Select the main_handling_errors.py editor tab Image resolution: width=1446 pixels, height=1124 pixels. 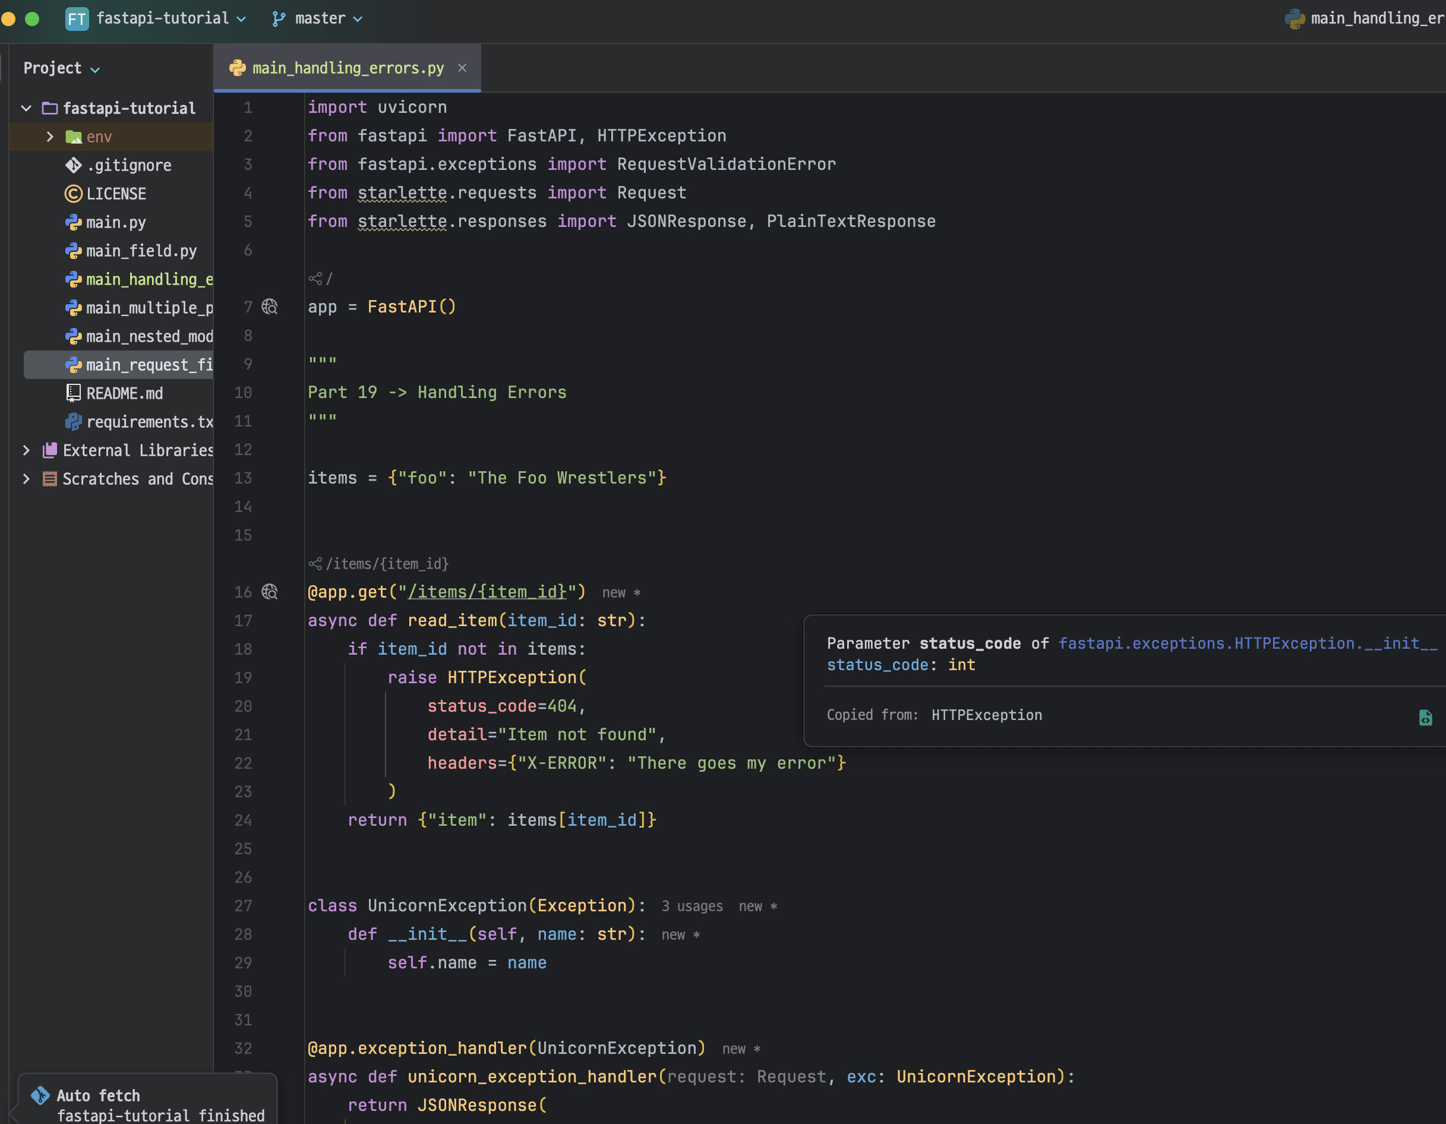348,68
